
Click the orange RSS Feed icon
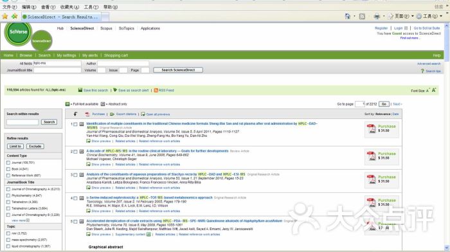click(156, 90)
